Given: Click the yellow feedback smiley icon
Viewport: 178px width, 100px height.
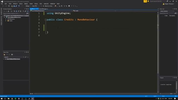Looking at the screenshot, I should [x=148, y=1].
